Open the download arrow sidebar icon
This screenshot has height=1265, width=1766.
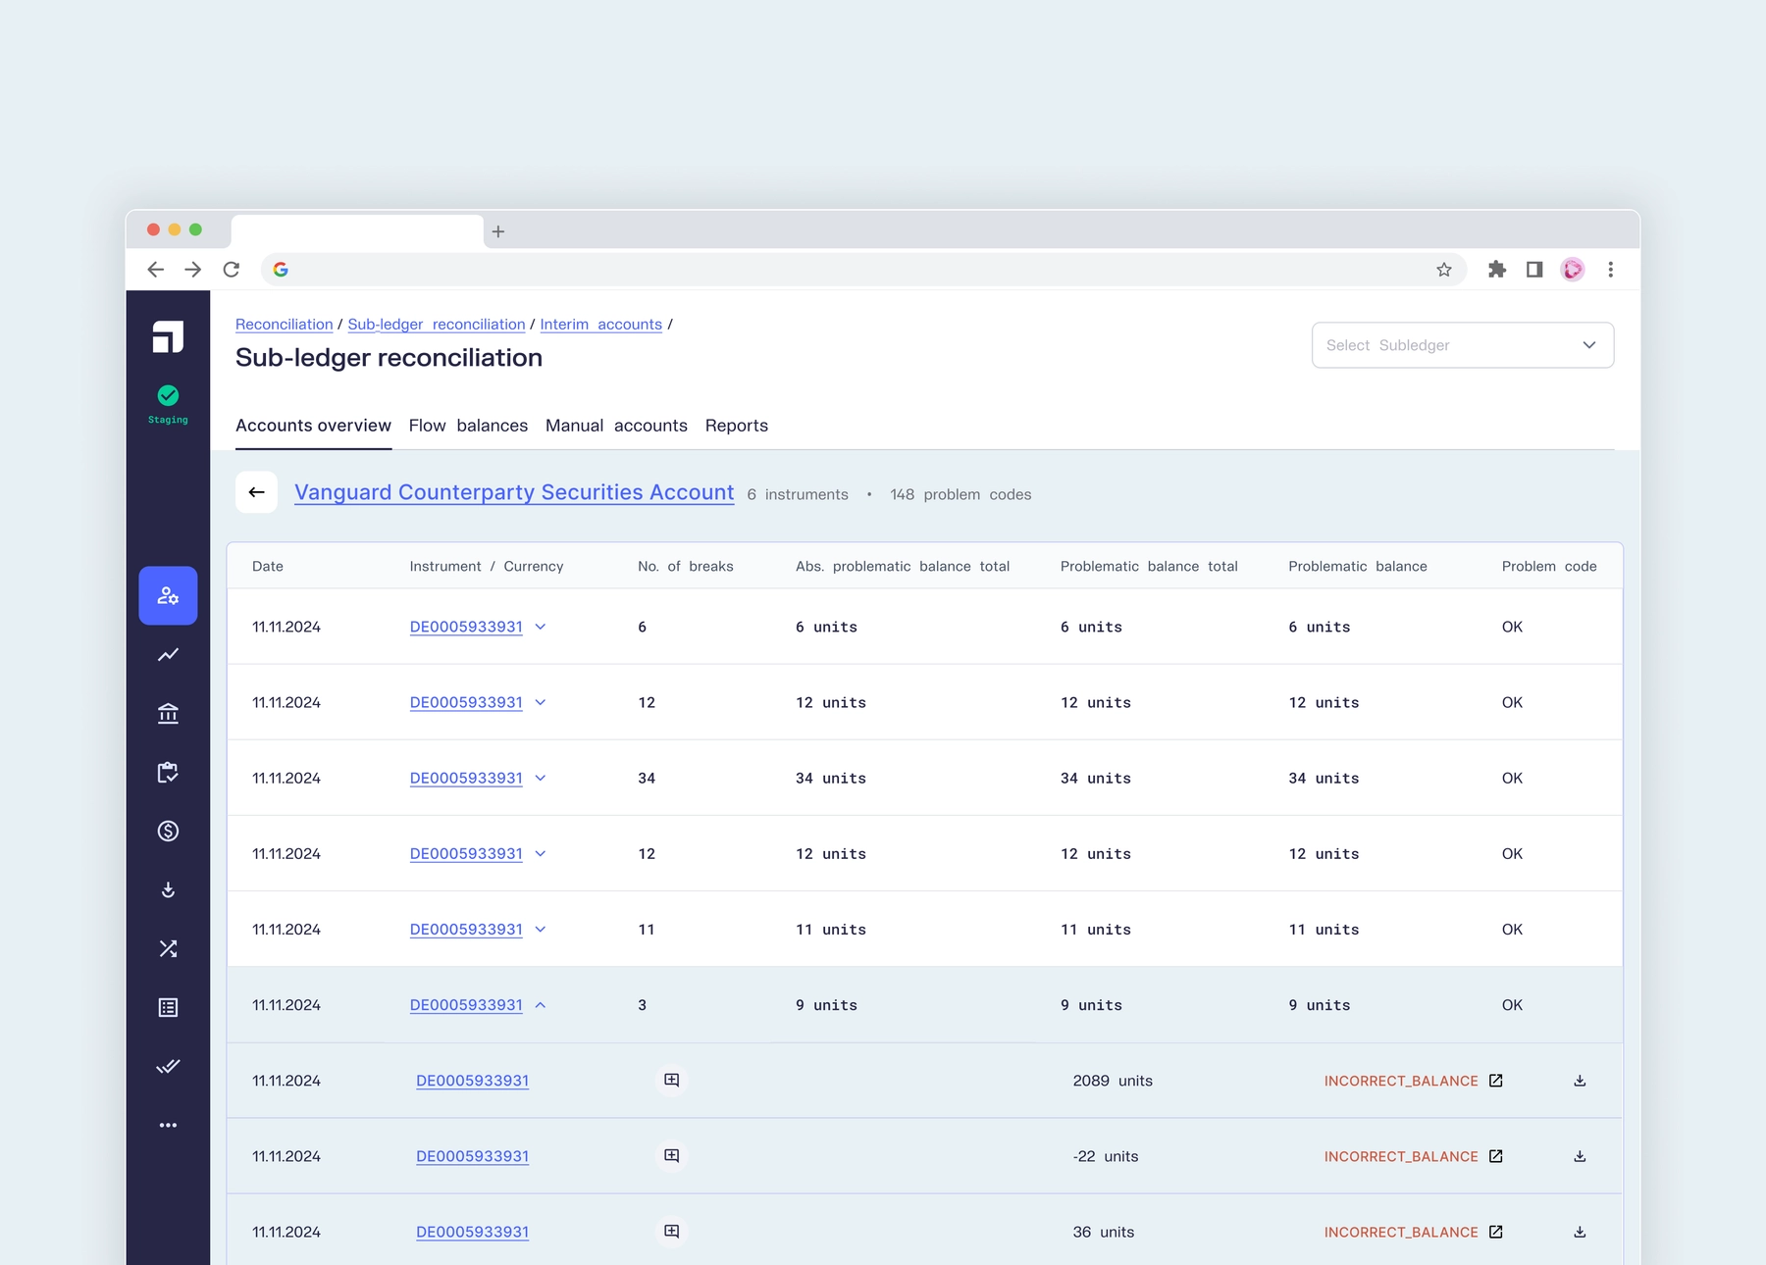[168, 889]
